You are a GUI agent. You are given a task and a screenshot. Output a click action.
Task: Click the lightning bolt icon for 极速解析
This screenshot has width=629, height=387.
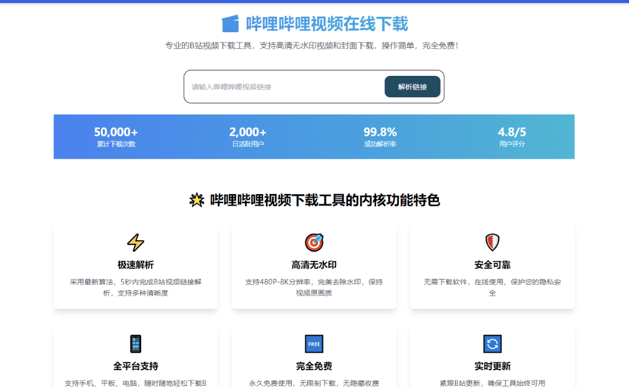tap(136, 242)
